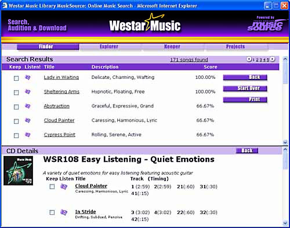
Task: Click the Start Over button
Action: 245,89
